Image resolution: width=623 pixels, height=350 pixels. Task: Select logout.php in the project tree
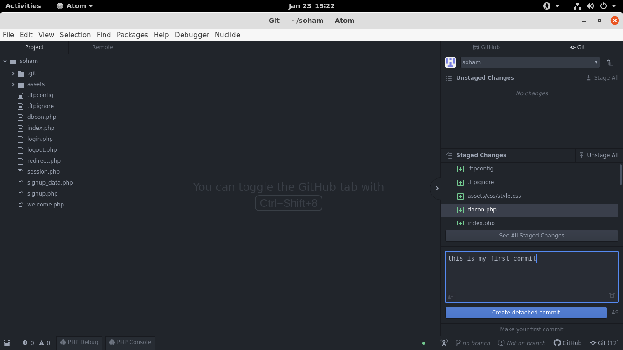click(x=42, y=150)
